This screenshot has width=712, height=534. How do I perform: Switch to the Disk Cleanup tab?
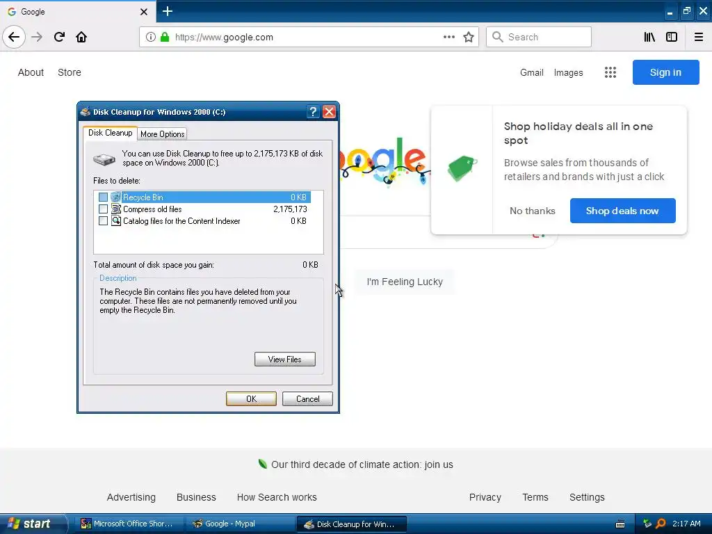(x=111, y=133)
